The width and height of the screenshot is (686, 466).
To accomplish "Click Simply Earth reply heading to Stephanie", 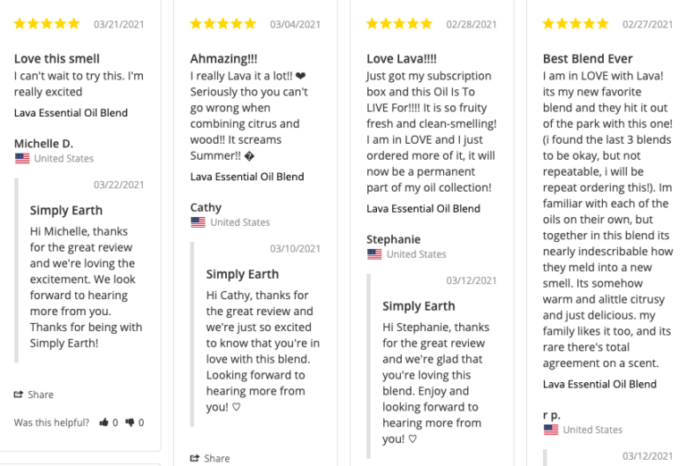I will tap(419, 305).
